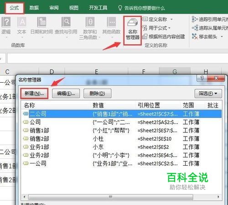The image size is (228, 205).
Task: Click the 告诉我你想要做什么 search box
Action: pos(141,8)
